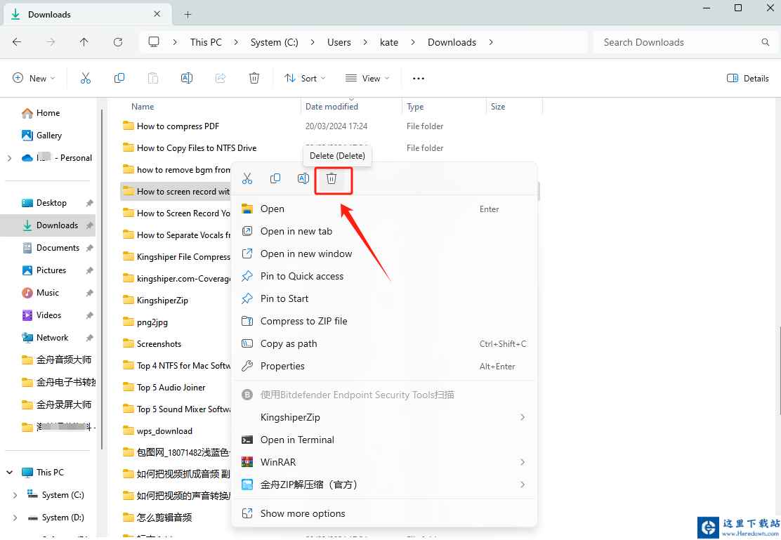Click the Cut scissors icon in context menu
The width and height of the screenshot is (781, 540).
[x=247, y=178]
